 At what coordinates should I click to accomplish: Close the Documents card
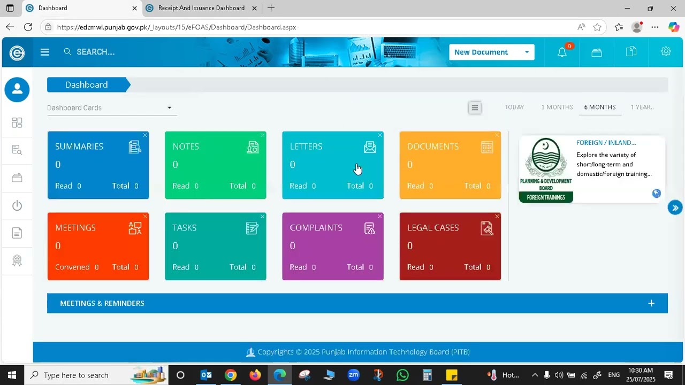pyautogui.click(x=497, y=135)
